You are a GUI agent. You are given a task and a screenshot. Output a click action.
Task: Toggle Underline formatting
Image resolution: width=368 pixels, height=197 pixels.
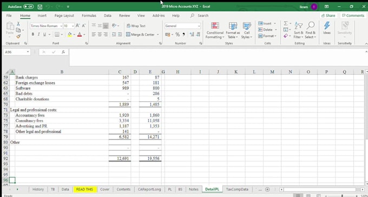click(x=44, y=35)
